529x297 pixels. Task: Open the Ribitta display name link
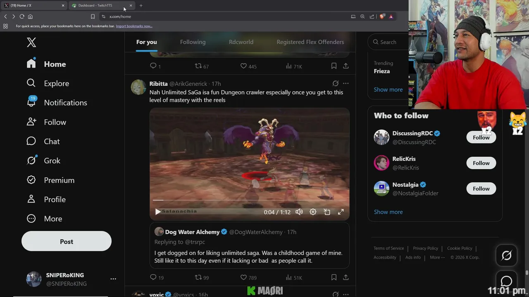coord(158,84)
